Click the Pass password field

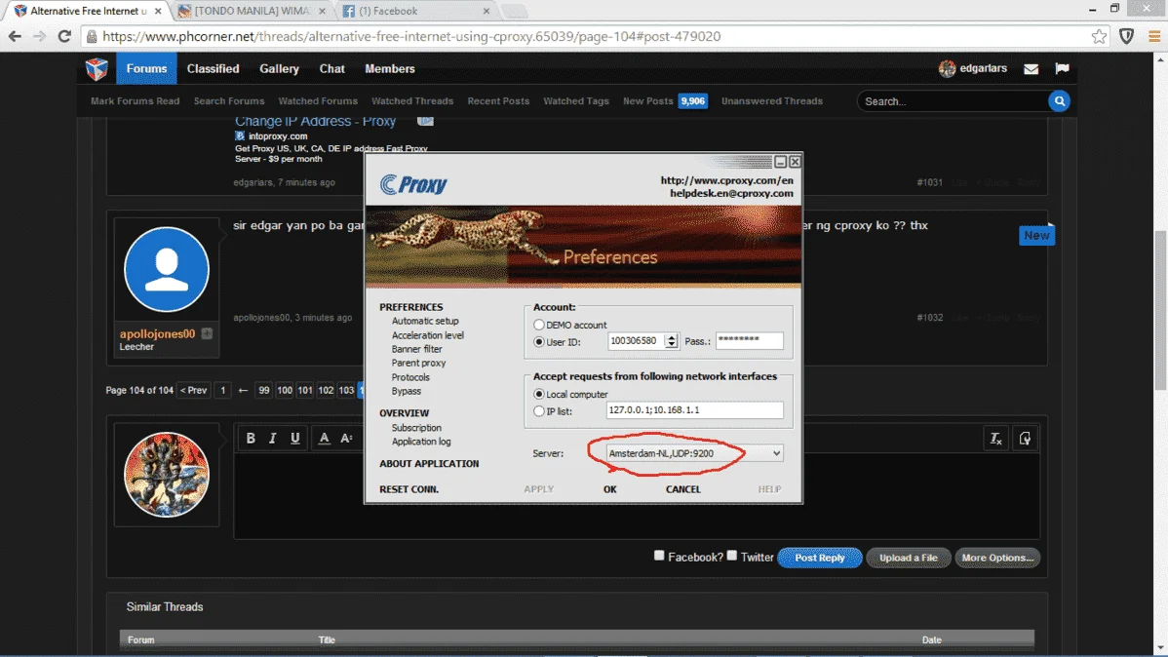click(750, 341)
